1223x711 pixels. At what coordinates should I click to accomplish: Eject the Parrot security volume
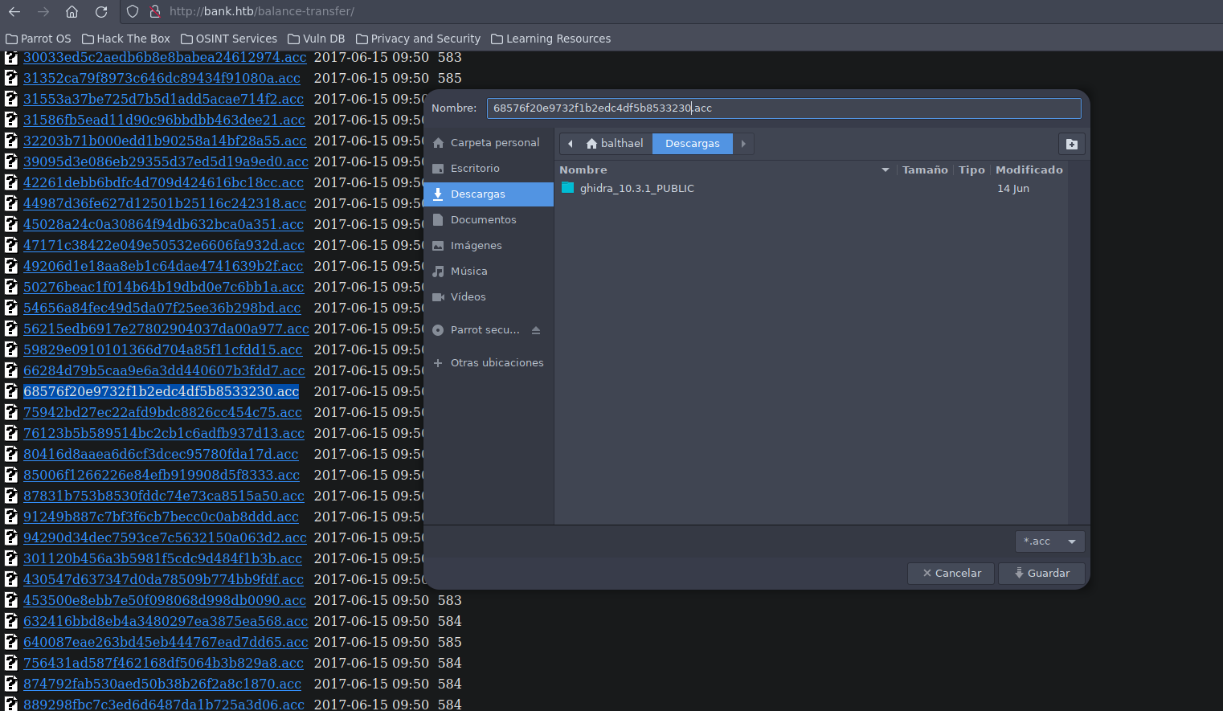[x=536, y=330]
